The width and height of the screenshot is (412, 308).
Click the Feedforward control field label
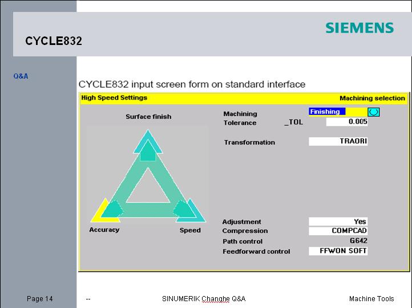pos(256,252)
